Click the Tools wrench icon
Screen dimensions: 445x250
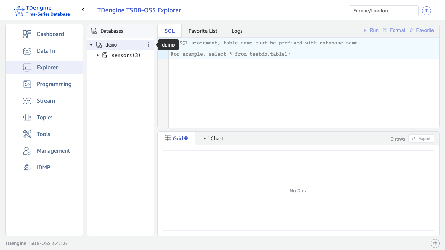pyautogui.click(x=27, y=134)
